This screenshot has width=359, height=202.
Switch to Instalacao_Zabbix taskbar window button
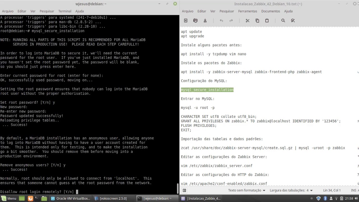pyautogui.click(x=201, y=198)
